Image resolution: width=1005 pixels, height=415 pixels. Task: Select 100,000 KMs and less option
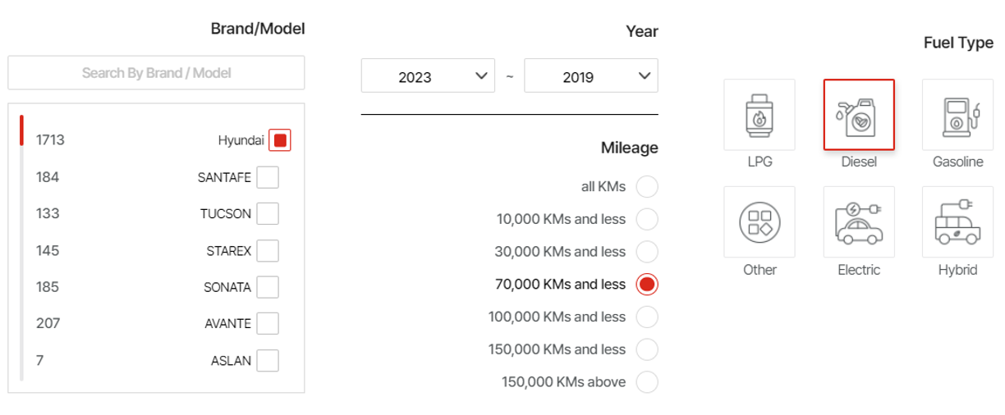647,317
